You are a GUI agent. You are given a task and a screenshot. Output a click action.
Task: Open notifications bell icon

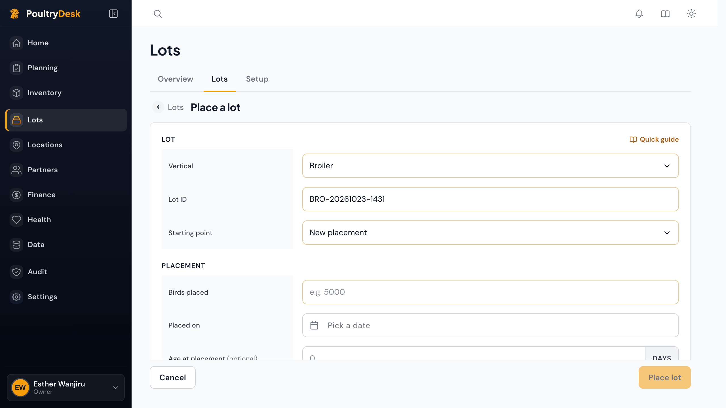point(639,14)
